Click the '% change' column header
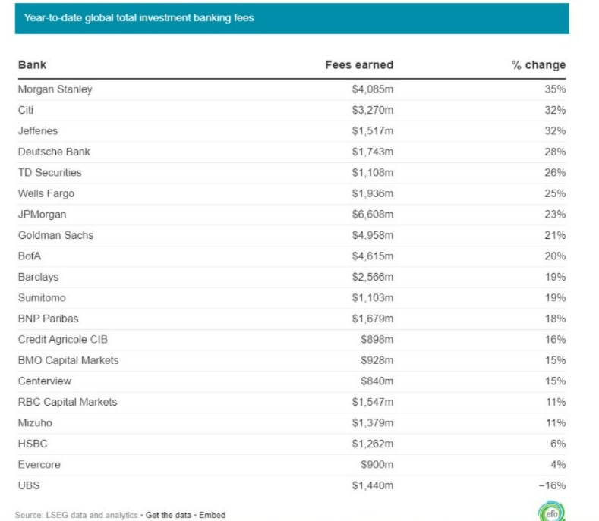Viewport: 599px width, 521px height. click(x=538, y=65)
